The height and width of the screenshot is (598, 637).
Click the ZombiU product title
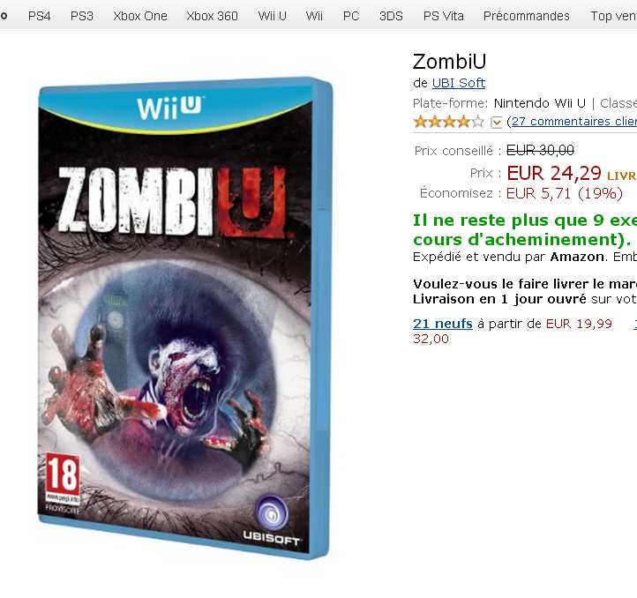[x=449, y=62]
